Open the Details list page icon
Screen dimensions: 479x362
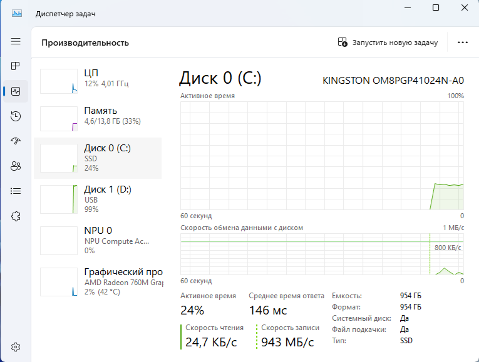[x=16, y=191]
